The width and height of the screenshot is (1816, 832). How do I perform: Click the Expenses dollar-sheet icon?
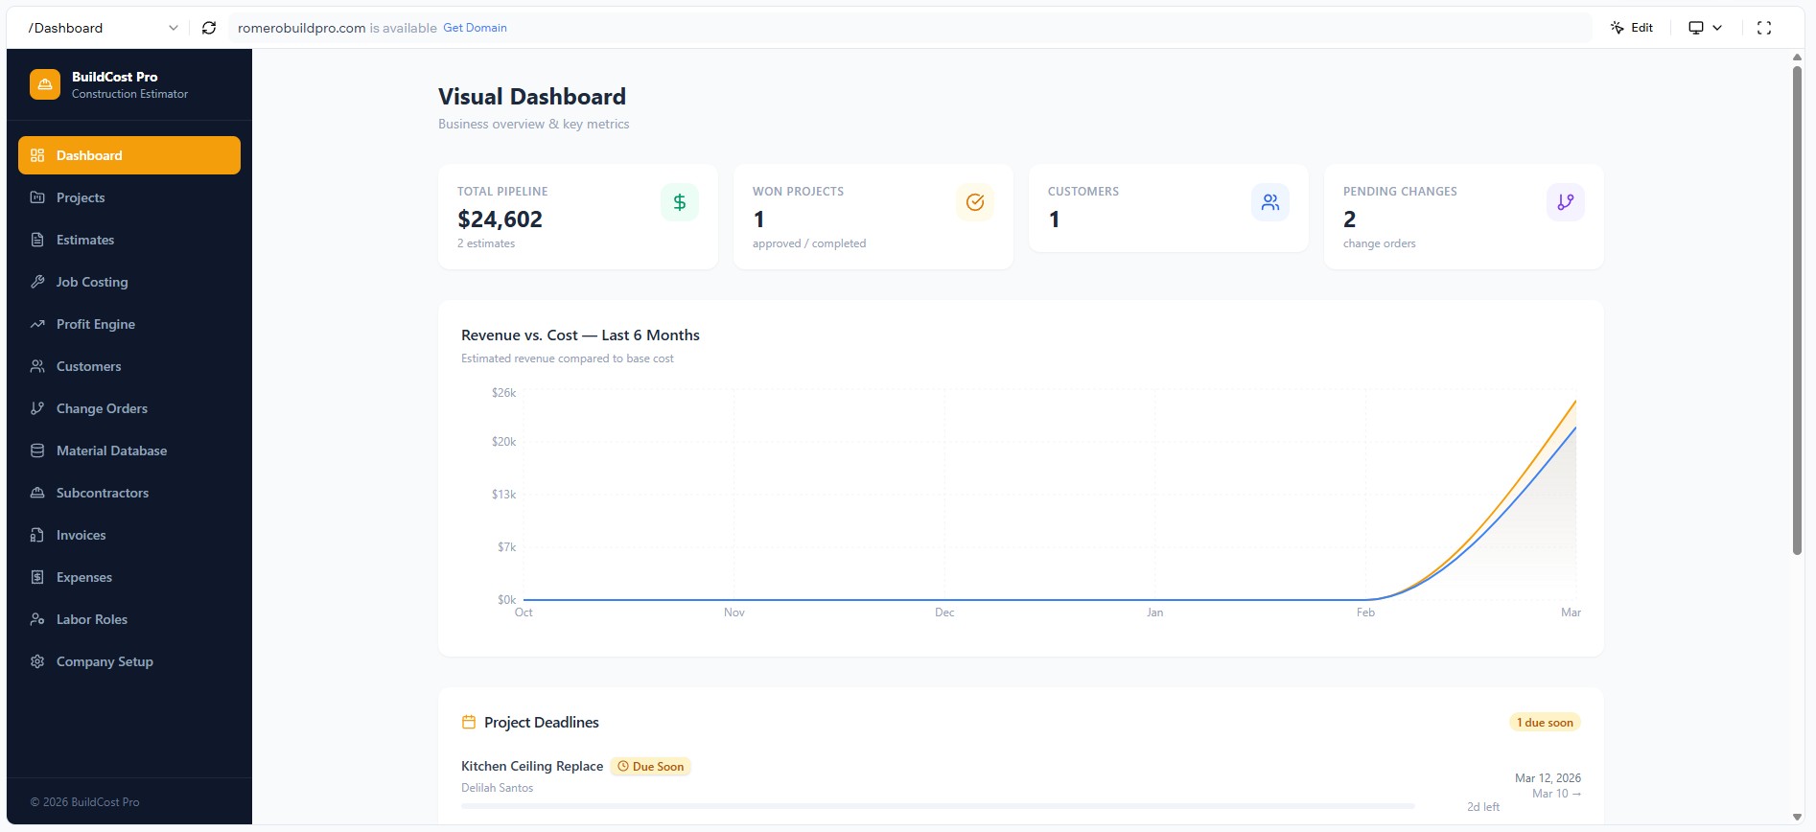click(37, 577)
